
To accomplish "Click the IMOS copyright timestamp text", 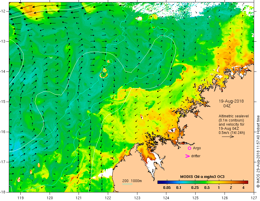I will (x=258, y=152).
